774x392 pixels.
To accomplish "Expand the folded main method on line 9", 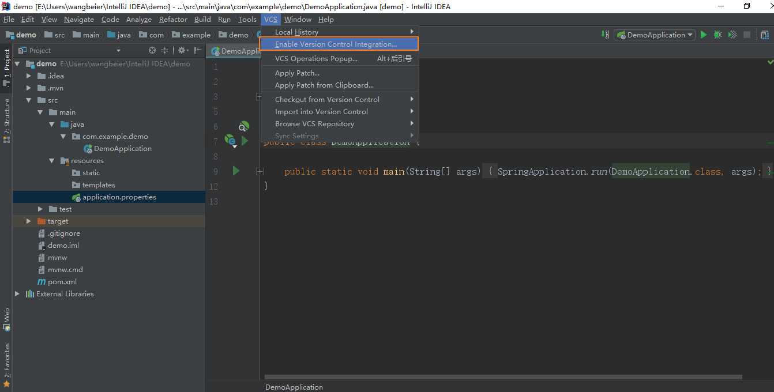I will pos(260,171).
